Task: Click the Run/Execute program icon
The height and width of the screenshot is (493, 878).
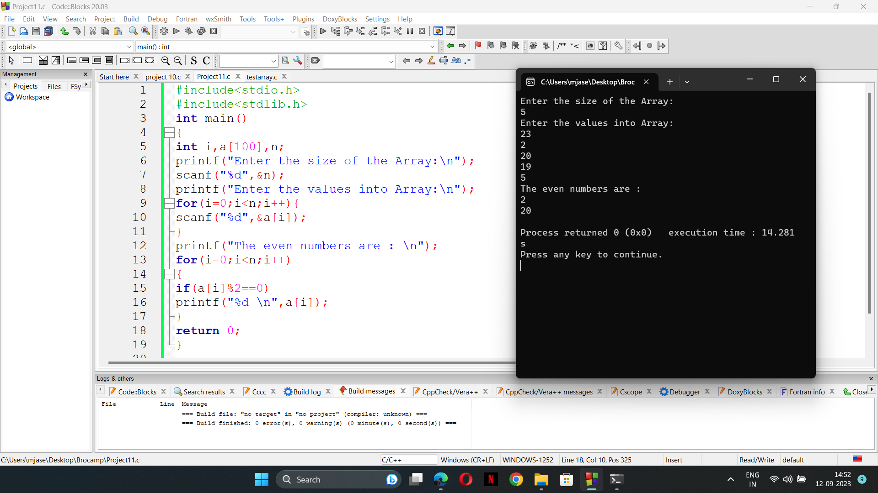Action: coord(176,31)
